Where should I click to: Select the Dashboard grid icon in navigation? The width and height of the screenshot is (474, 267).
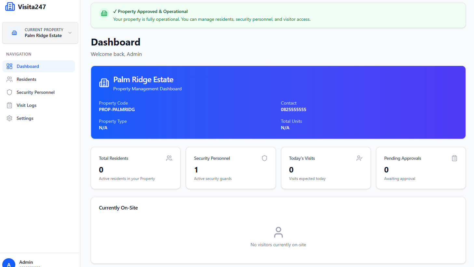pos(9,66)
